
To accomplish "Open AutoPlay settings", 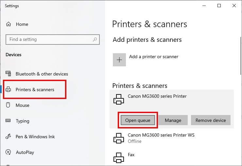I will pyautogui.click(x=25, y=152).
